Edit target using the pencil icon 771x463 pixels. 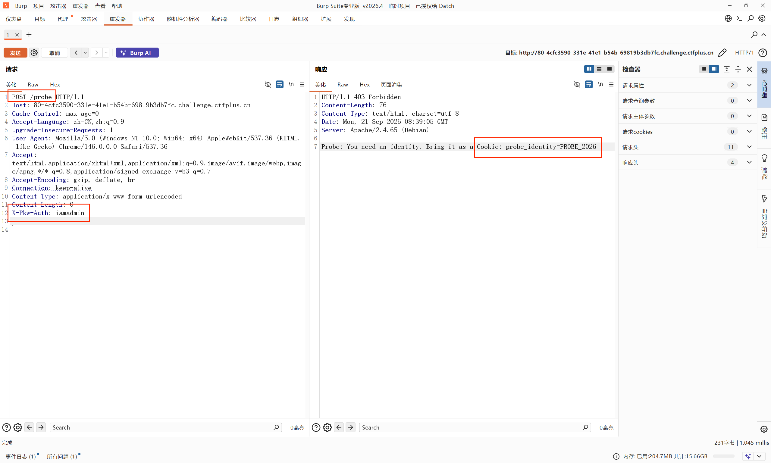[722, 53]
